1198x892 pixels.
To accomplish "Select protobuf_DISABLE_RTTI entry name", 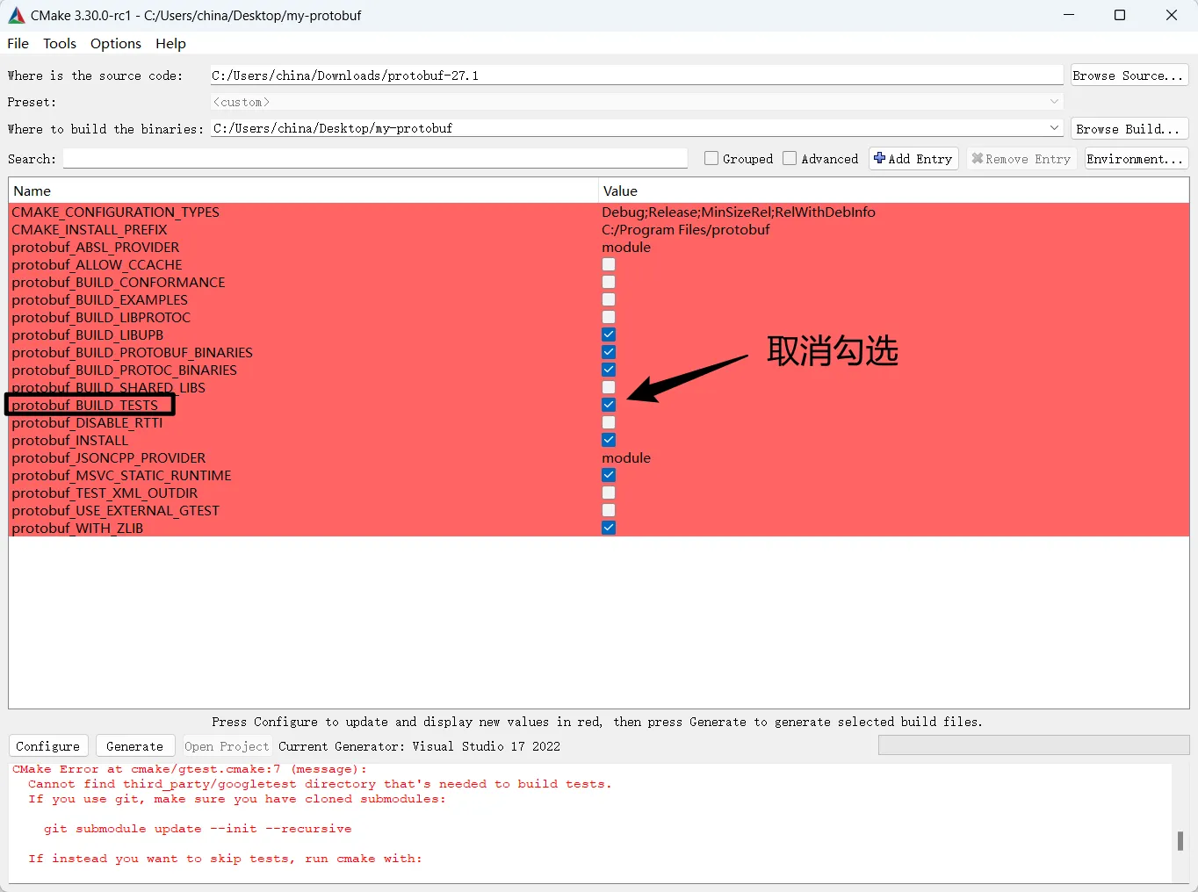I will point(87,422).
